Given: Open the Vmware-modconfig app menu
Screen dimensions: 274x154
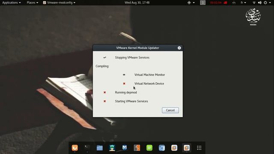Looking at the screenshot, I should click(59, 3).
